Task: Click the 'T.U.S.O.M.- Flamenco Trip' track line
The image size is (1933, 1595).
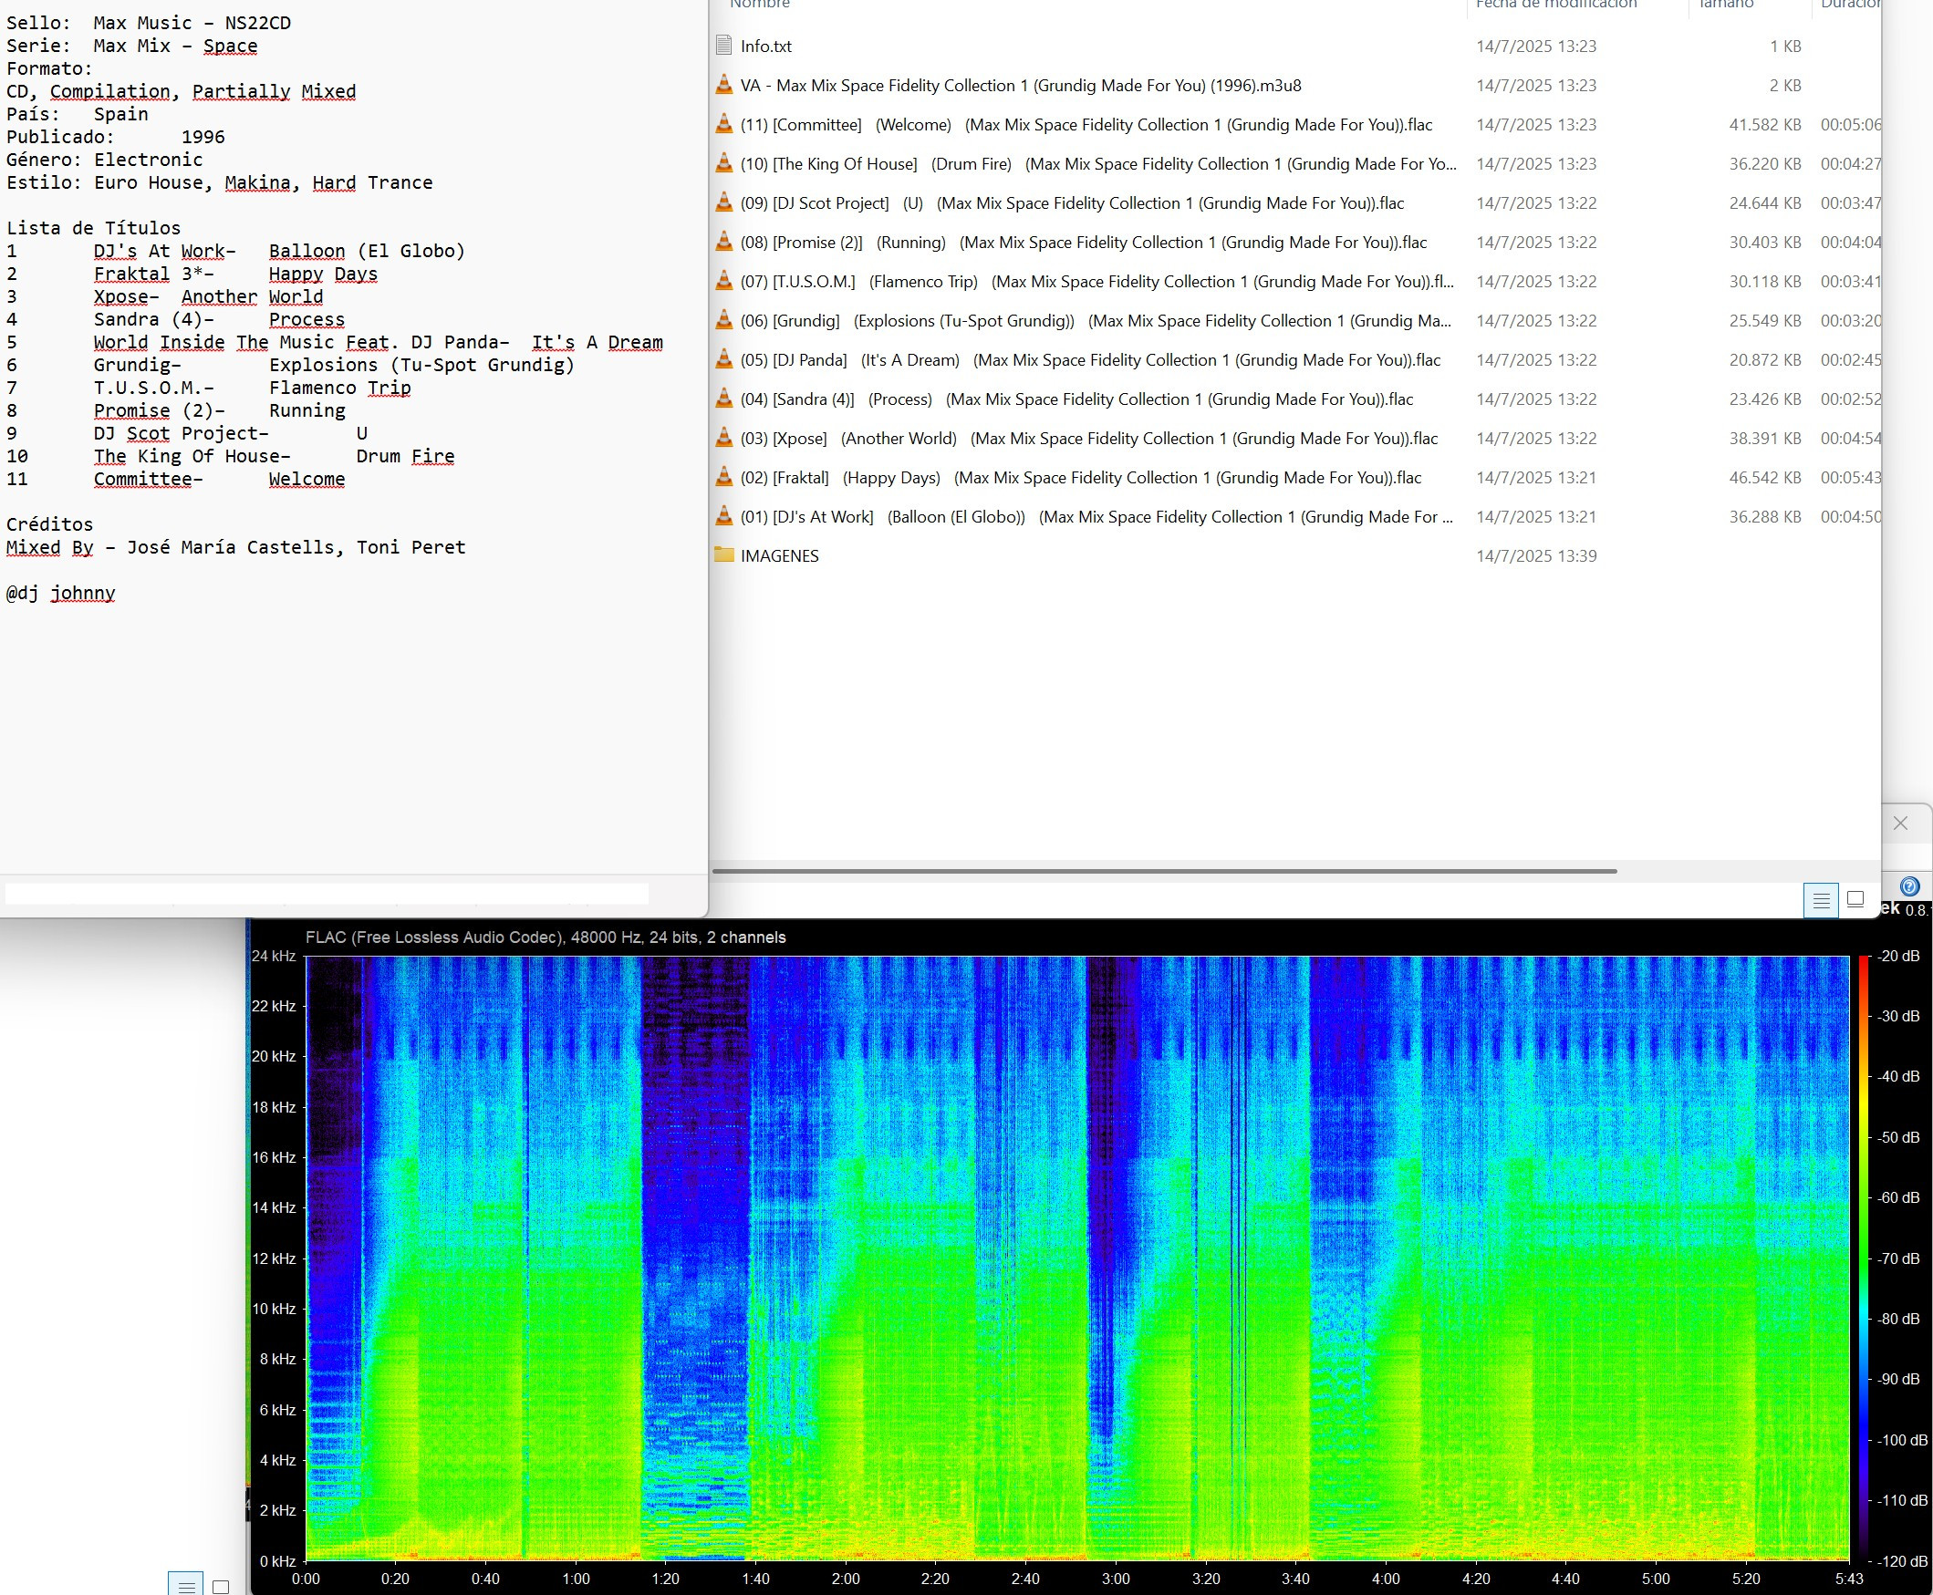Action: (x=209, y=388)
